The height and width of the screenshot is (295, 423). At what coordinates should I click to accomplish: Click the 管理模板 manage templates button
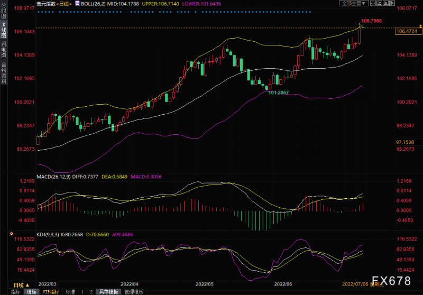click(x=134, y=292)
